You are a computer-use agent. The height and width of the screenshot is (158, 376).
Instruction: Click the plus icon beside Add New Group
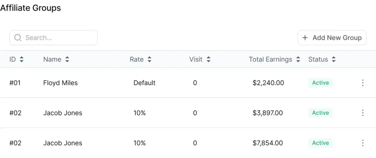[305, 38]
